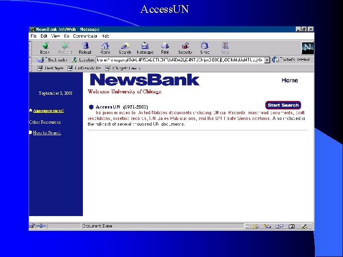Collapse the personal toolbar grip handle
The height and width of the screenshot is (257, 343).
(30, 68)
